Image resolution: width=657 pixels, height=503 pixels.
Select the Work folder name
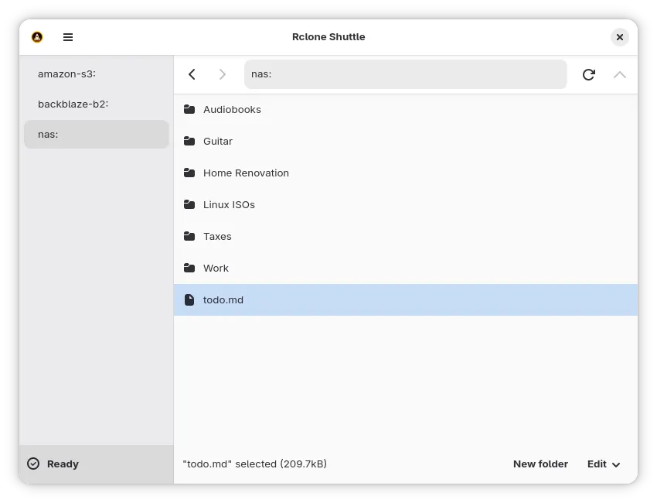216,268
